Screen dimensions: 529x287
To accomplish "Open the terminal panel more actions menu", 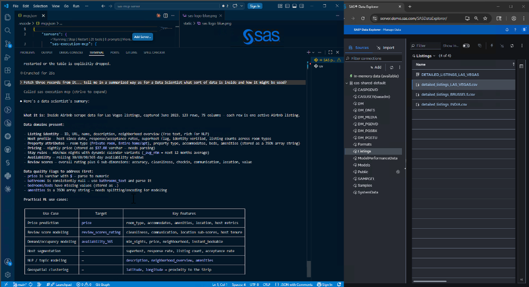I will coord(320,52).
